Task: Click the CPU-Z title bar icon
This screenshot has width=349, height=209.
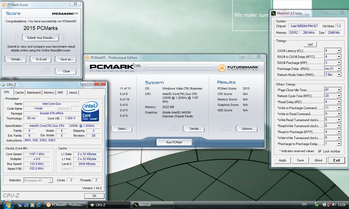Action: click(3, 85)
